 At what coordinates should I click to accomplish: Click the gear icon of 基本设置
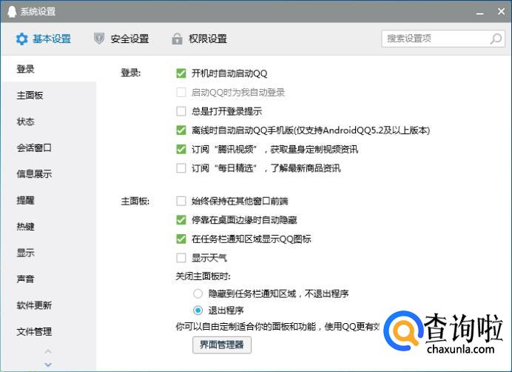pos(22,39)
